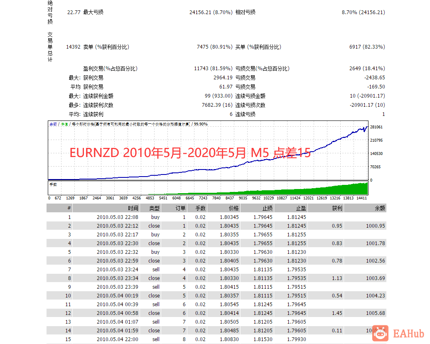Select the 手数 table column header
430x344 pixels.
(197, 208)
